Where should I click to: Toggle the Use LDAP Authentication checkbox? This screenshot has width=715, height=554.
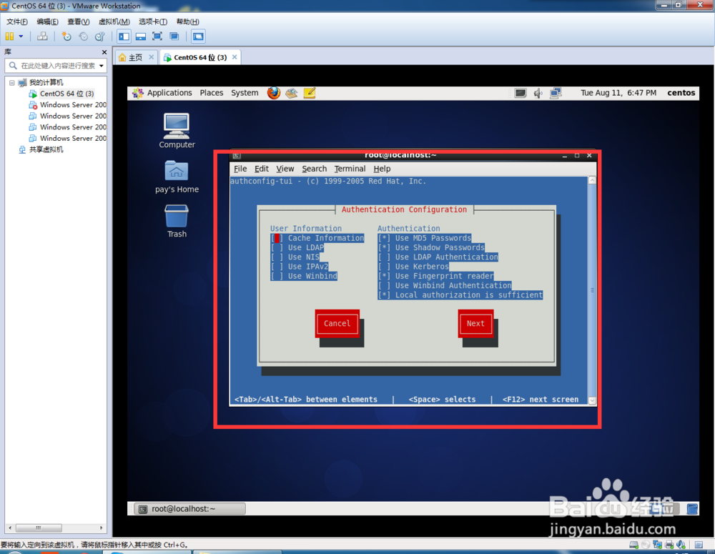(384, 257)
